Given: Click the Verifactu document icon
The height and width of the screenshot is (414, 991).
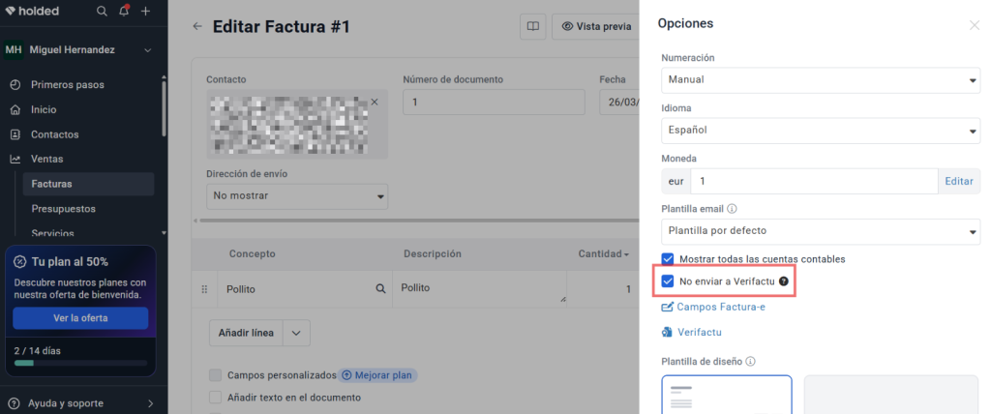Looking at the screenshot, I should (668, 332).
